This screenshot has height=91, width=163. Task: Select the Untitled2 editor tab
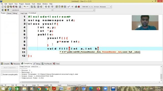pos(32,13)
